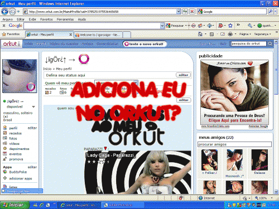Click the browser Back arrow button
Image resolution: width=279 pixels, height=209 pixels.
tap(5, 12)
